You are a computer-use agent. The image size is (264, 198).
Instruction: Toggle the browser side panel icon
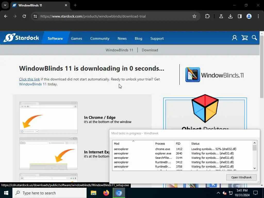tap(240, 16)
